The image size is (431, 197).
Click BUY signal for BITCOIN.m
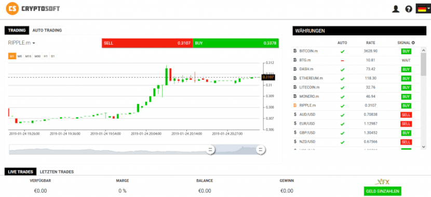[406, 51]
